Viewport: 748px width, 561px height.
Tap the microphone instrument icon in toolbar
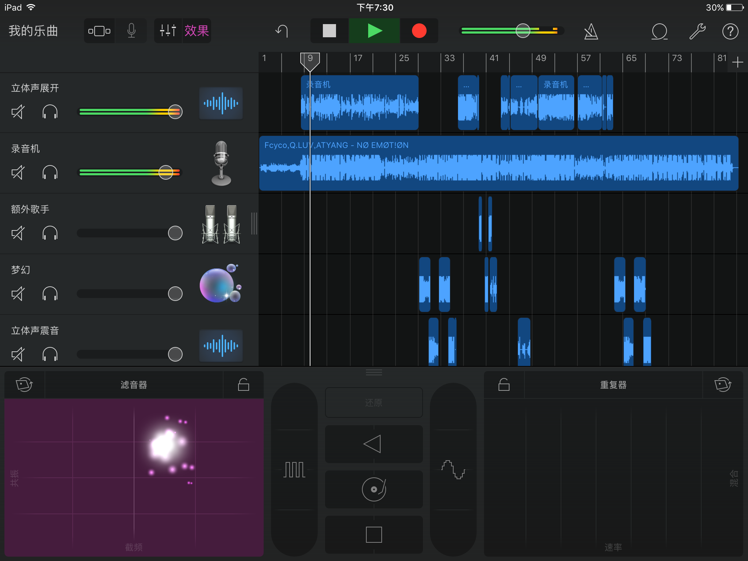[131, 31]
